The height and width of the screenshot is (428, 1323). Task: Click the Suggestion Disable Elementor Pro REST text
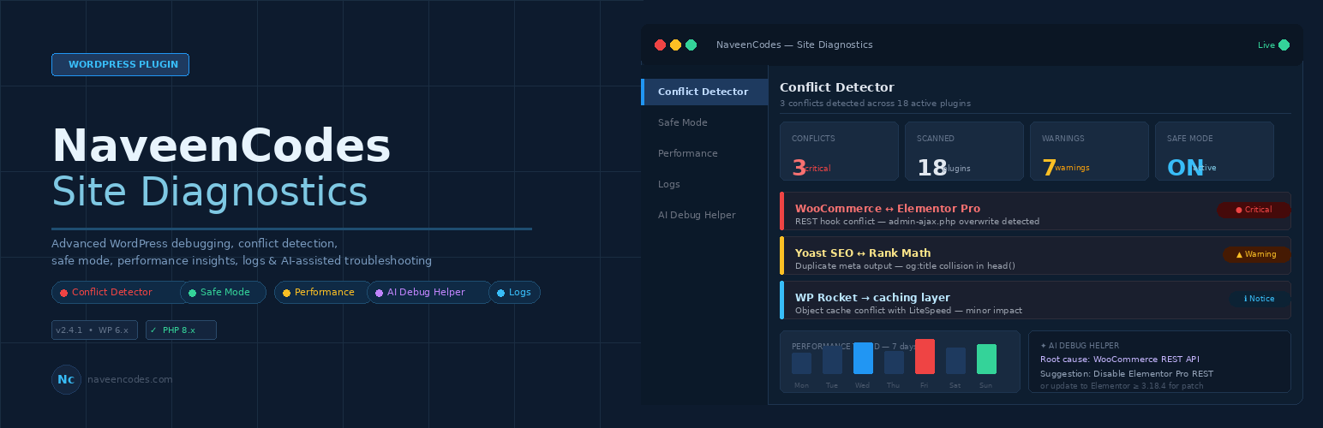pyautogui.click(x=1127, y=374)
